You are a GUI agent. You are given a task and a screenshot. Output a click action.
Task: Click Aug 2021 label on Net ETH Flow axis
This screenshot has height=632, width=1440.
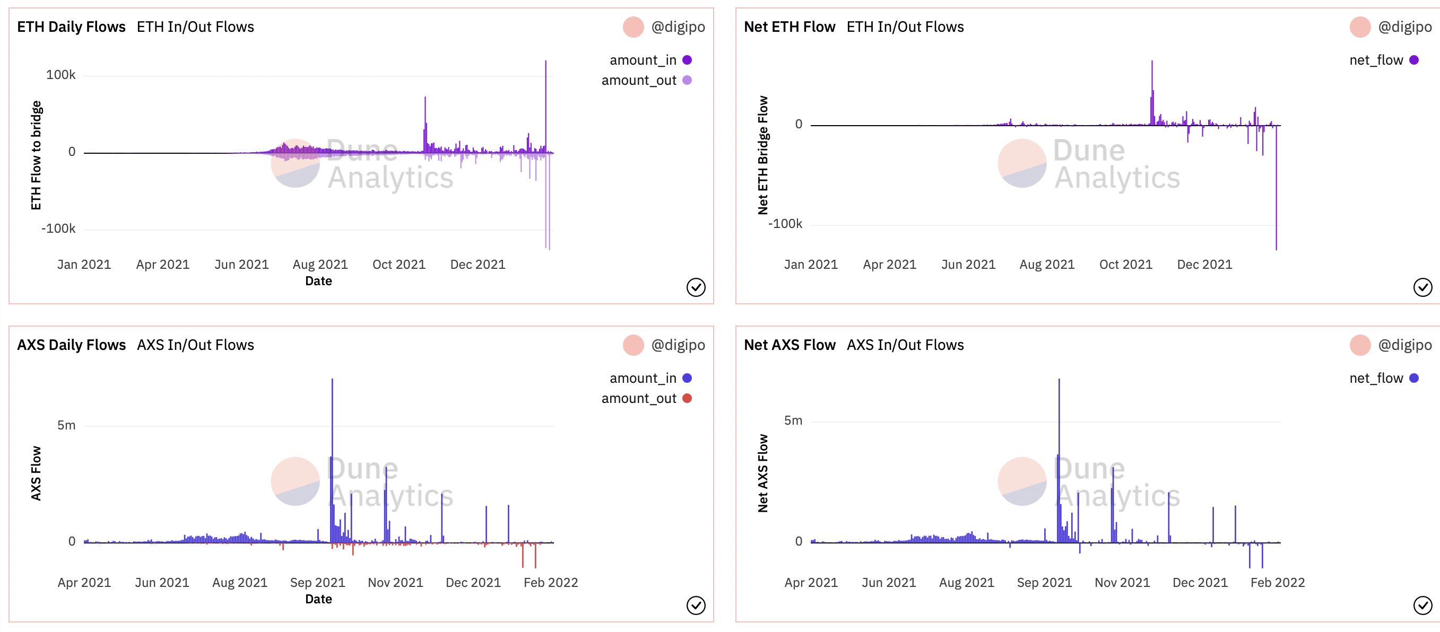point(1047,265)
